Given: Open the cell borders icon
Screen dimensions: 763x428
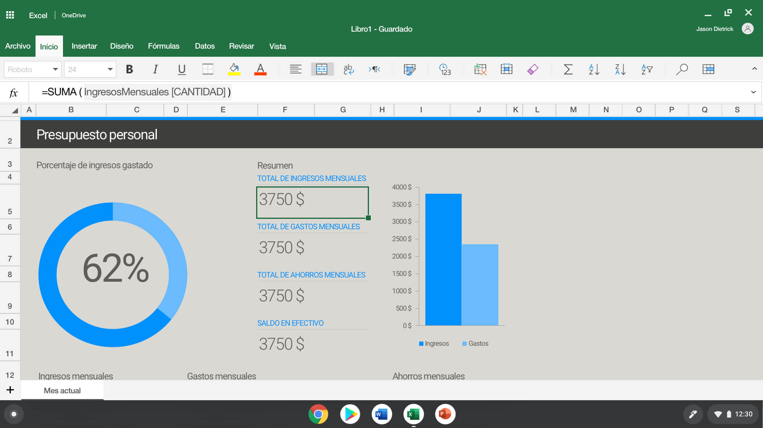Looking at the screenshot, I should coord(208,69).
